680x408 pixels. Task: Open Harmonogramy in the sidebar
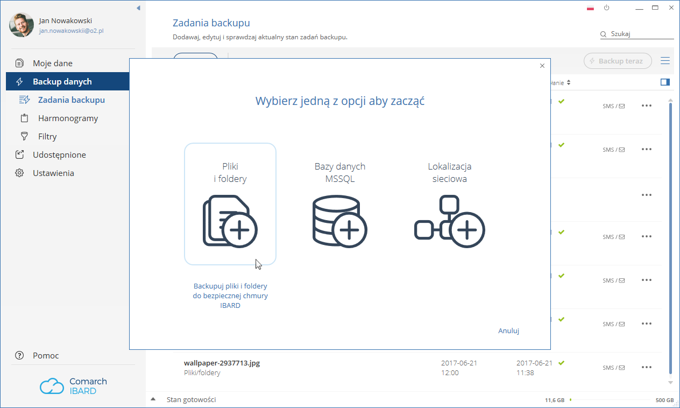tap(68, 118)
